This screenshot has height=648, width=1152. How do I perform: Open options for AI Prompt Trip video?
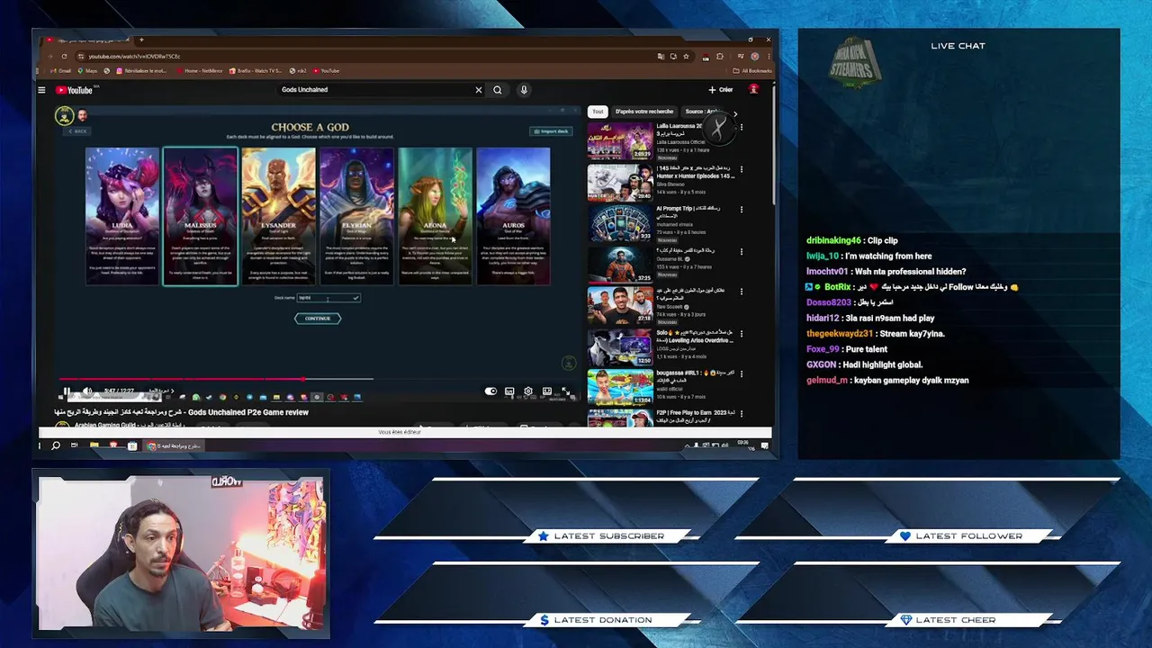tap(742, 210)
